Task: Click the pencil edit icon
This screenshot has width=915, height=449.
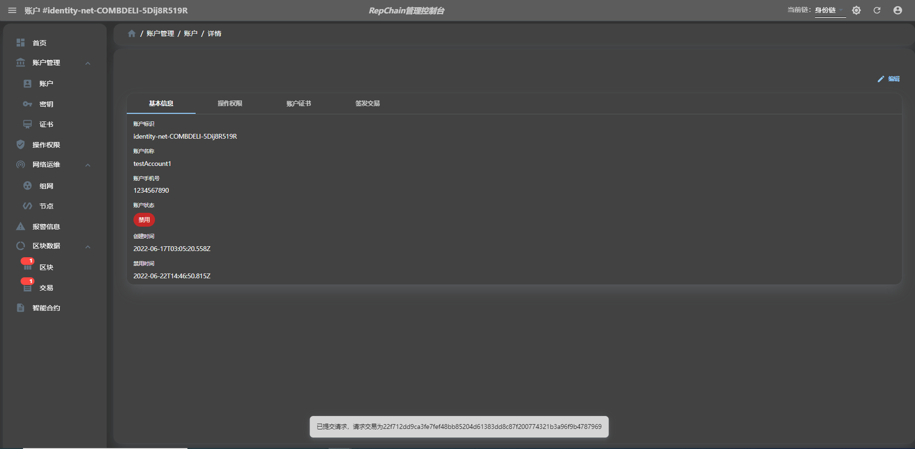Action: tap(881, 79)
